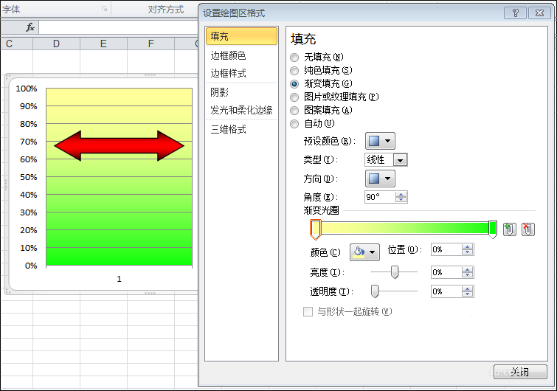Viewport: 557px width, 391px height.
Task: Click the add gradient stop icon
Action: click(509, 229)
